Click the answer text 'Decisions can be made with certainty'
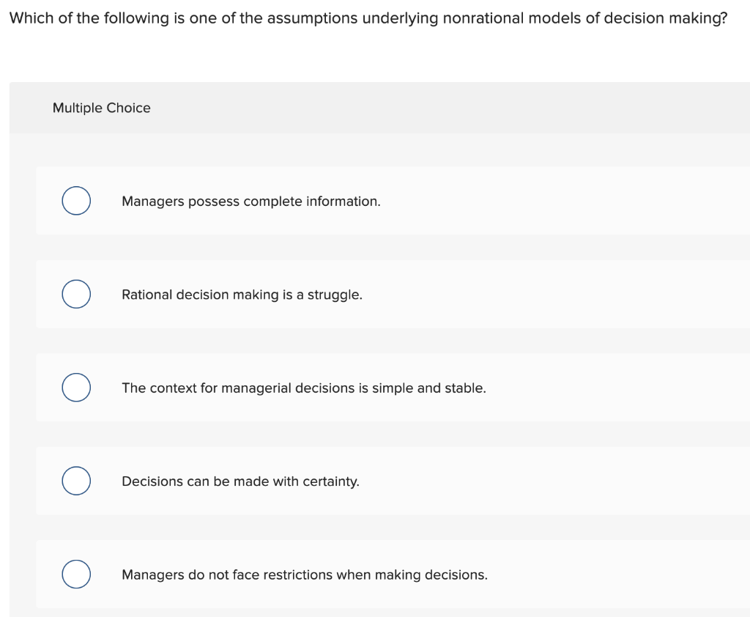Screen dimensions: 750x617 coord(240,481)
